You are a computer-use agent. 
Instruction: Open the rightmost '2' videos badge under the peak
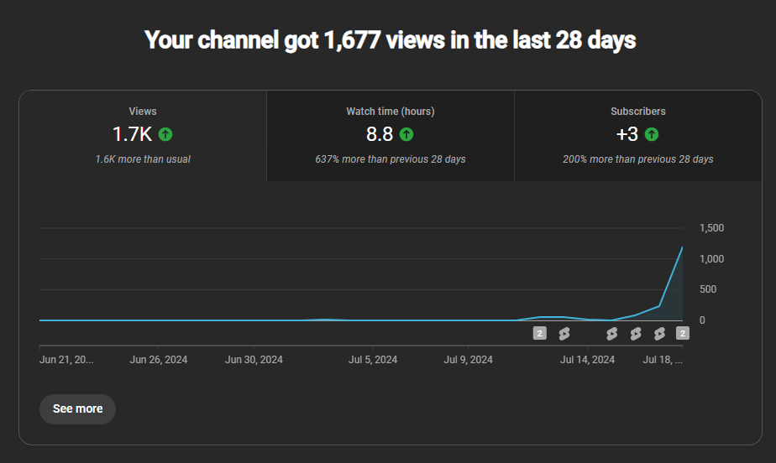[683, 334]
